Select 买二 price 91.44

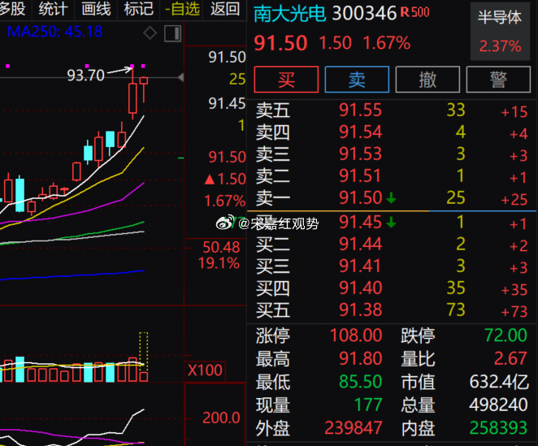[360, 245]
